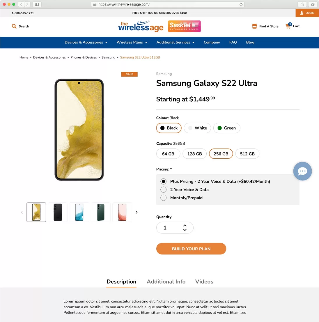Image resolution: width=319 pixels, height=322 pixels.
Task: Choose Monthly/Prepaid pricing option
Action: 164,198
